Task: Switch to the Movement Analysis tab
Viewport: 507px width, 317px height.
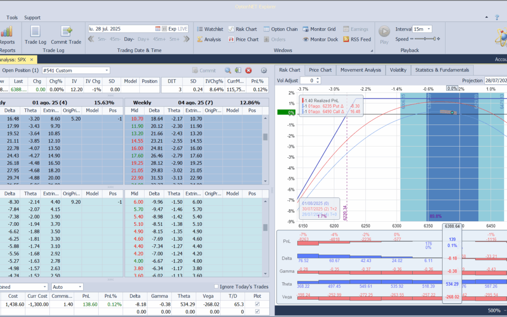Action: point(361,70)
